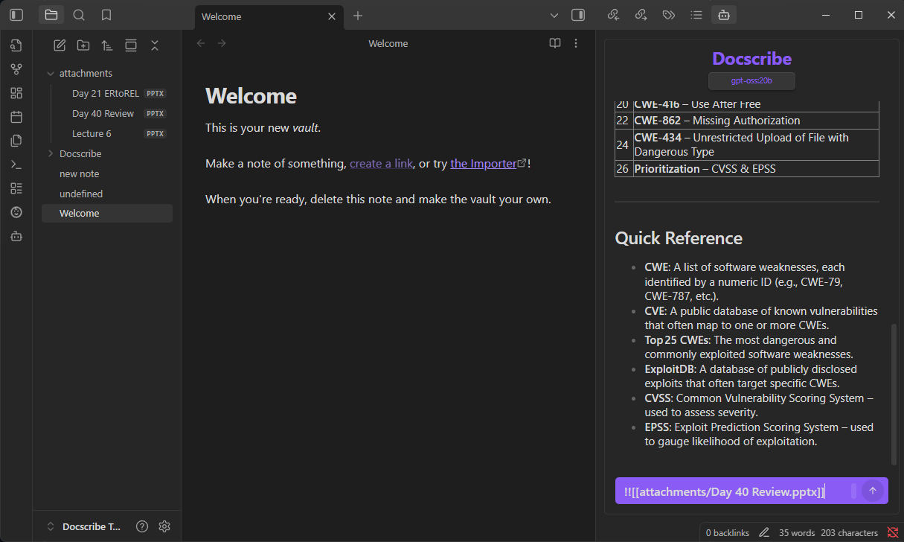Open command palette ribbon icon
This screenshot has height=542, width=904.
(16, 165)
